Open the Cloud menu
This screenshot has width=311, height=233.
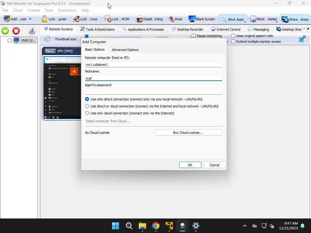(x=17, y=10)
